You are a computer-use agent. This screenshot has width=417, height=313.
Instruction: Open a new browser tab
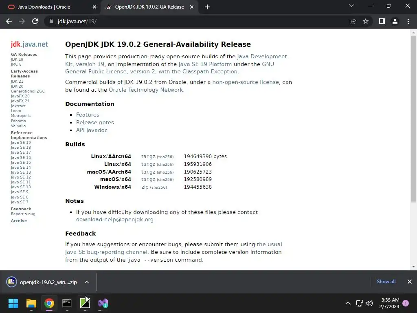(207, 7)
